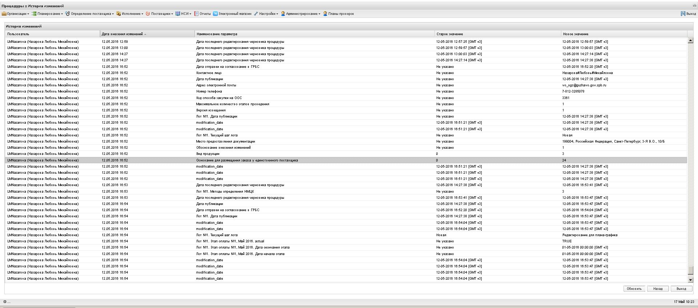Screen dimensions: 698x308
Task: Click the Номер телефона parameter cell
Action: (209, 91)
